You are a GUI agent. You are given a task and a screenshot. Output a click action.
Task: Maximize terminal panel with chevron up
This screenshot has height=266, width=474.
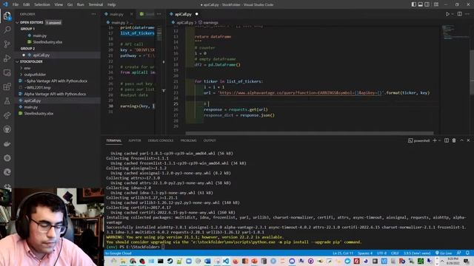point(461,140)
